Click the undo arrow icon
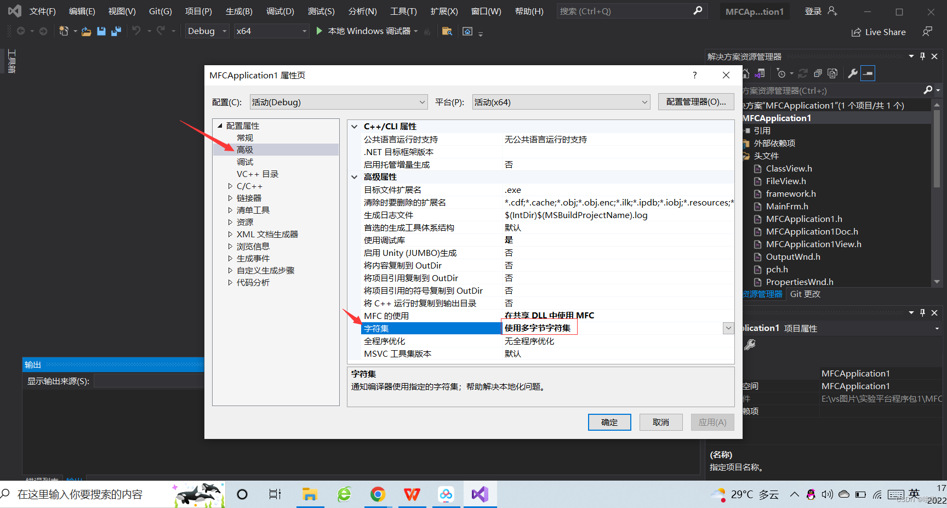Viewport: 947px width, 508px height. pos(136,31)
